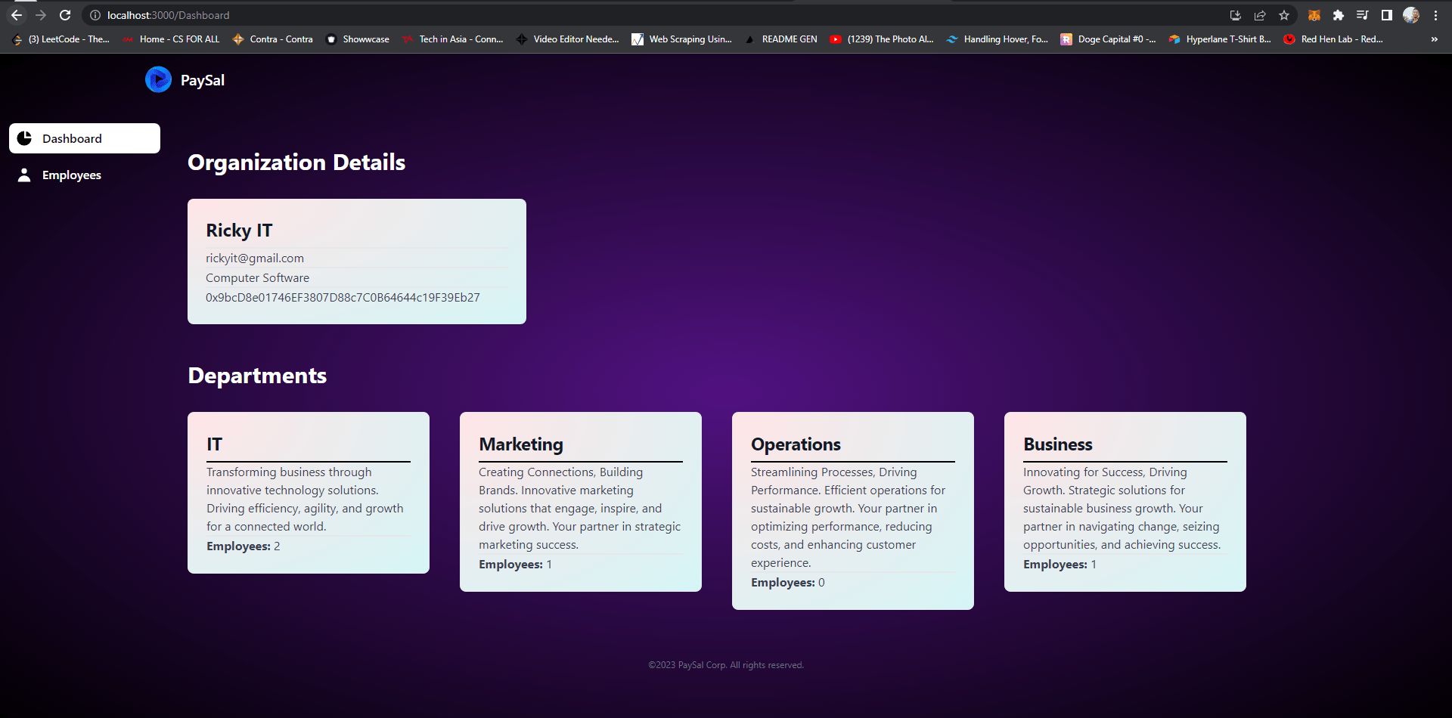The width and height of the screenshot is (1452, 718).
Task: Go forward with browser forward arrow
Action: pos(41,15)
